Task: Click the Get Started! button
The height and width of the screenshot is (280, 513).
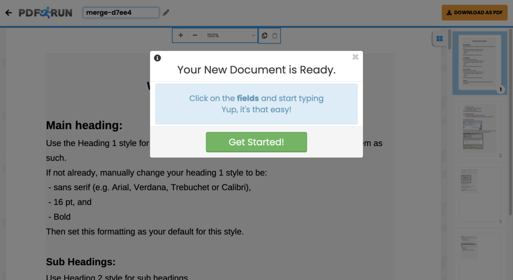Action: coord(256,142)
